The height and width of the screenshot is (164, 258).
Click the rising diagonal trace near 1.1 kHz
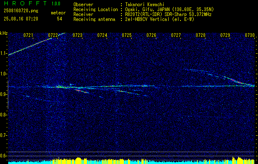30,46
